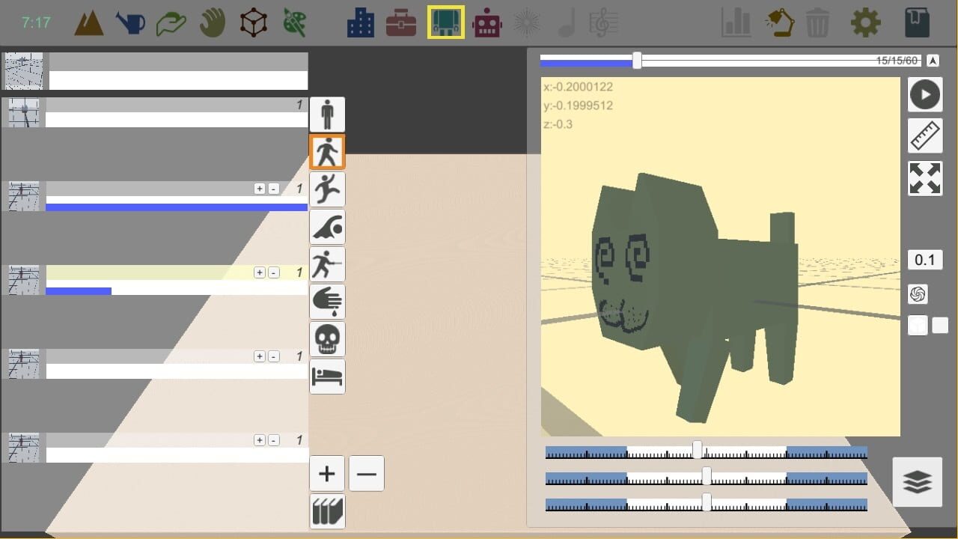Image resolution: width=958 pixels, height=539 pixels.
Task: Click the robot icon in the top toolbar
Action: 486,22
